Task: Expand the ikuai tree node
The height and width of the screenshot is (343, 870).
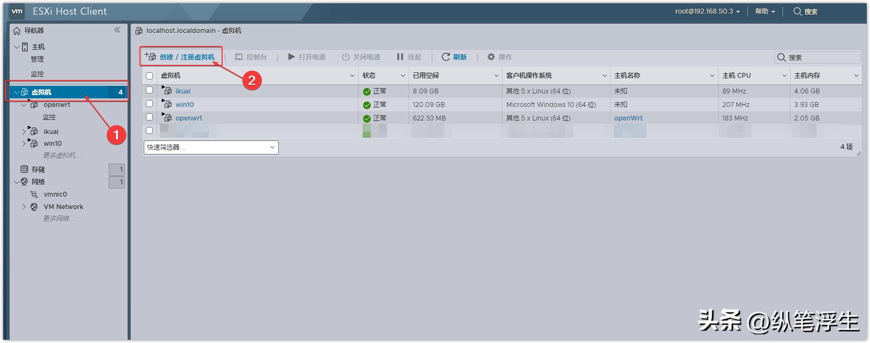Action: (24, 131)
